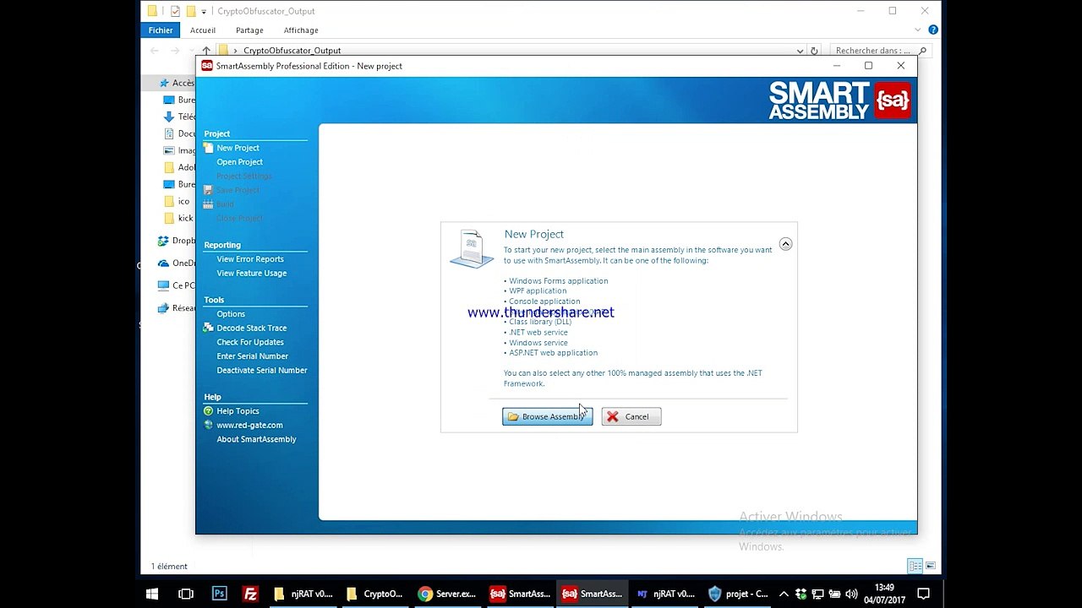This screenshot has width=1082, height=608.
Task: Click the blue Explorer help icon
Action: pos(933,30)
